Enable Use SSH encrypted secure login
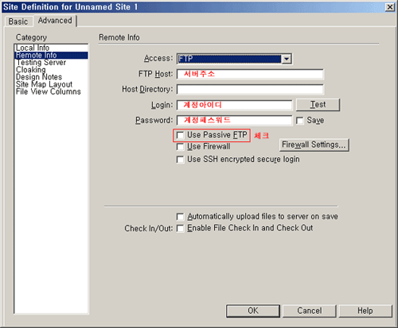This screenshot has width=398, height=328. pyautogui.click(x=180, y=160)
